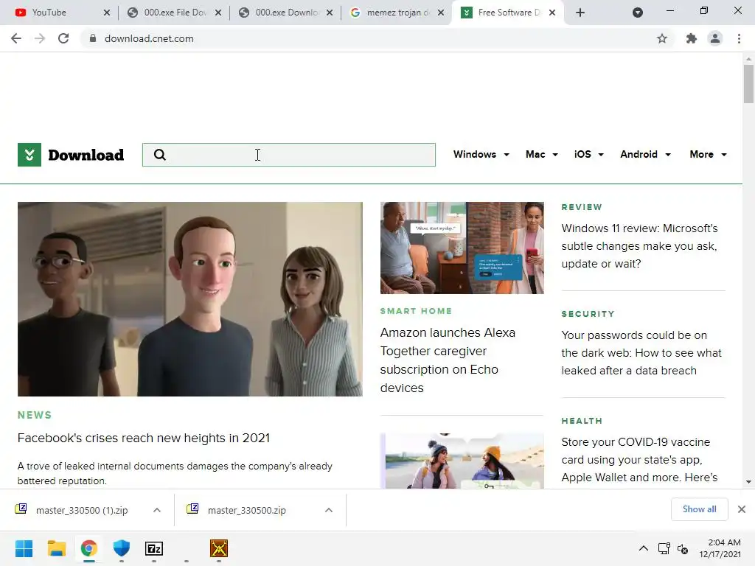Click the orange crossed-swords taskbar icon

tap(218, 548)
